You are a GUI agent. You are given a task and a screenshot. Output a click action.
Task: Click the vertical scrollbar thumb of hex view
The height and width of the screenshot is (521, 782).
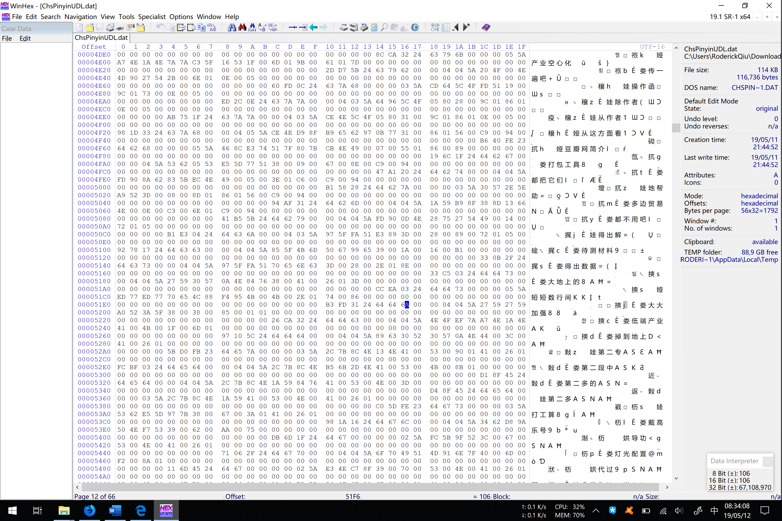[x=676, y=128]
